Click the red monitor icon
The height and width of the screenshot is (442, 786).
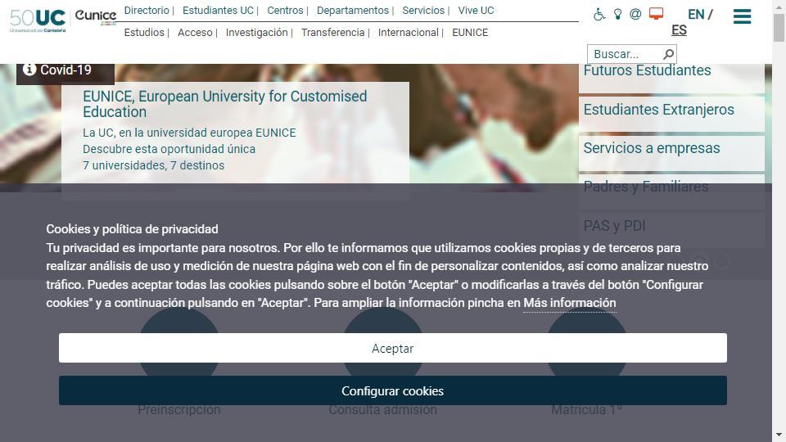[656, 14]
